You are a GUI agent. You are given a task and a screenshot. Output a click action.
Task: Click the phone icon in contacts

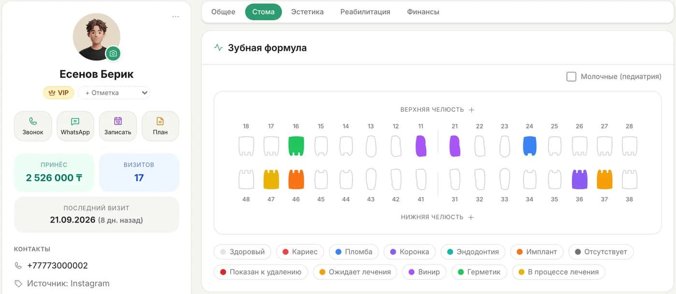click(18, 266)
